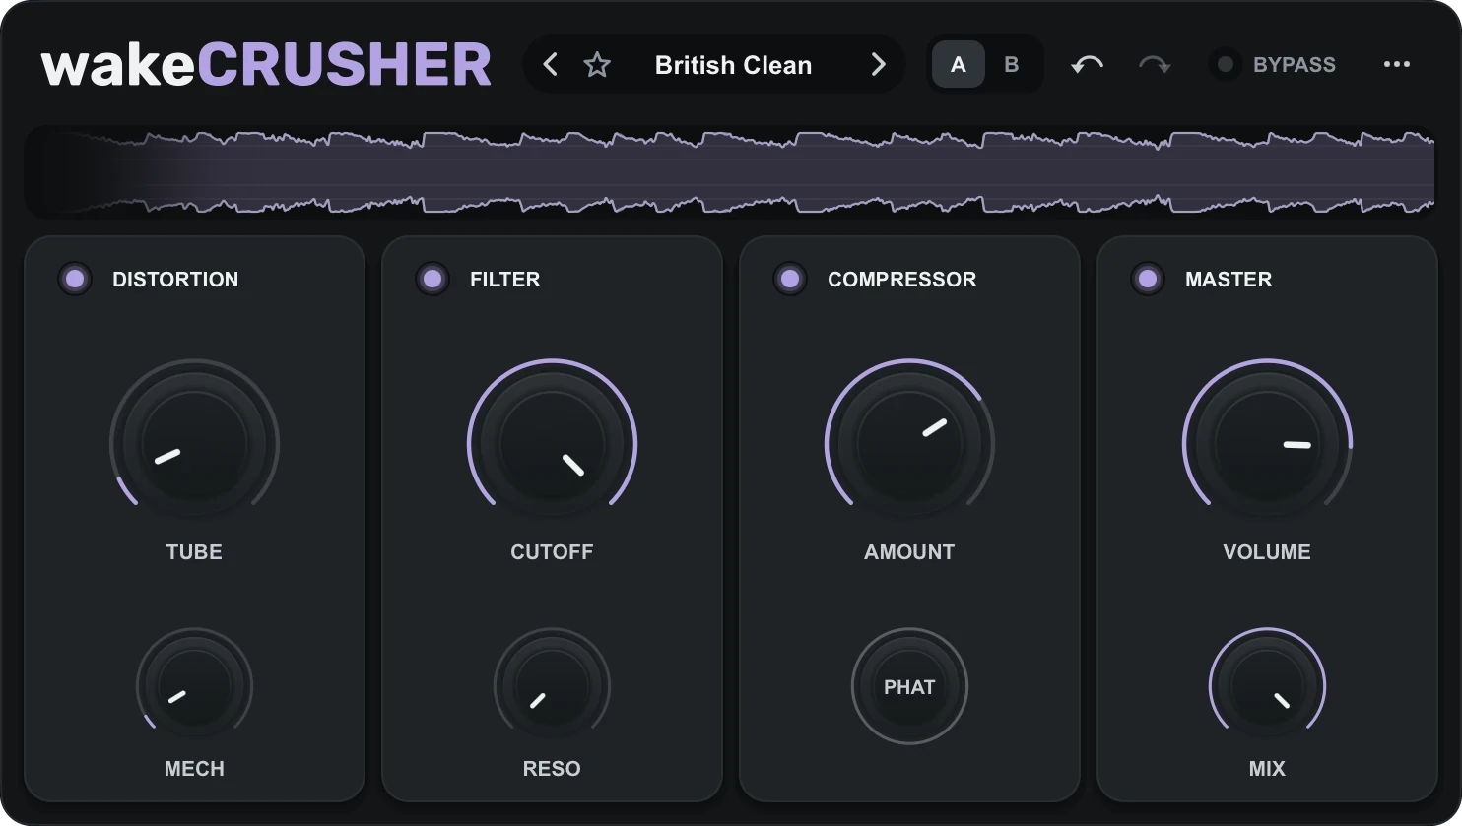Screen dimensions: 1462x826
Task: Click the TUBE label
Action: click(x=194, y=552)
